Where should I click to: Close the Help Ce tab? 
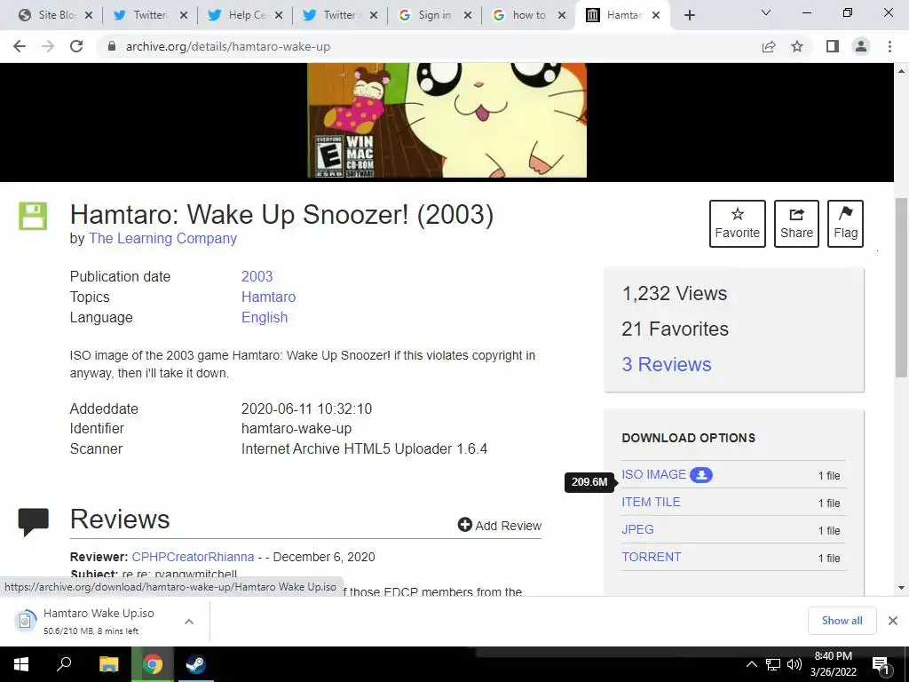tap(278, 15)
